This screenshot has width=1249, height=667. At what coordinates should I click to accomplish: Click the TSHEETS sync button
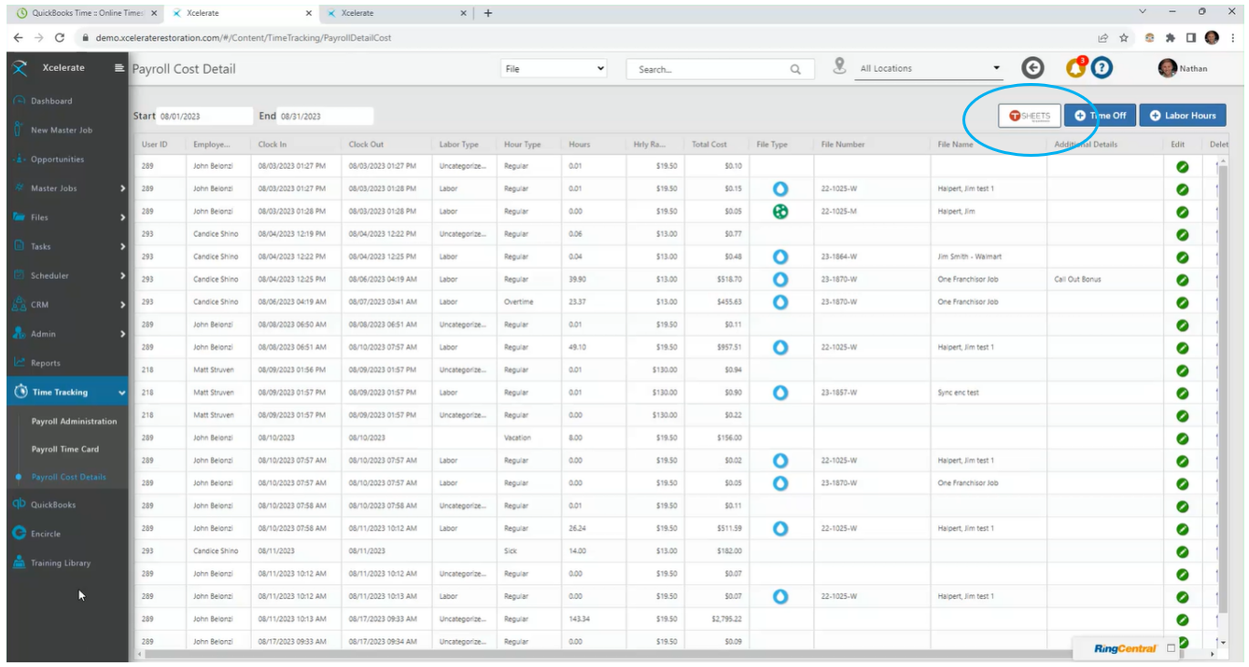[1027, 114]
